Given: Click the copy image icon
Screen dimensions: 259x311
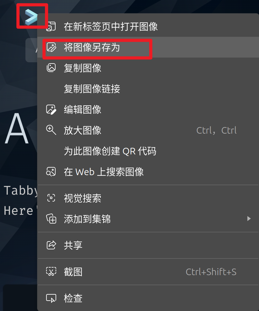Looking at the screenshot, I should [x=51, y=68].
